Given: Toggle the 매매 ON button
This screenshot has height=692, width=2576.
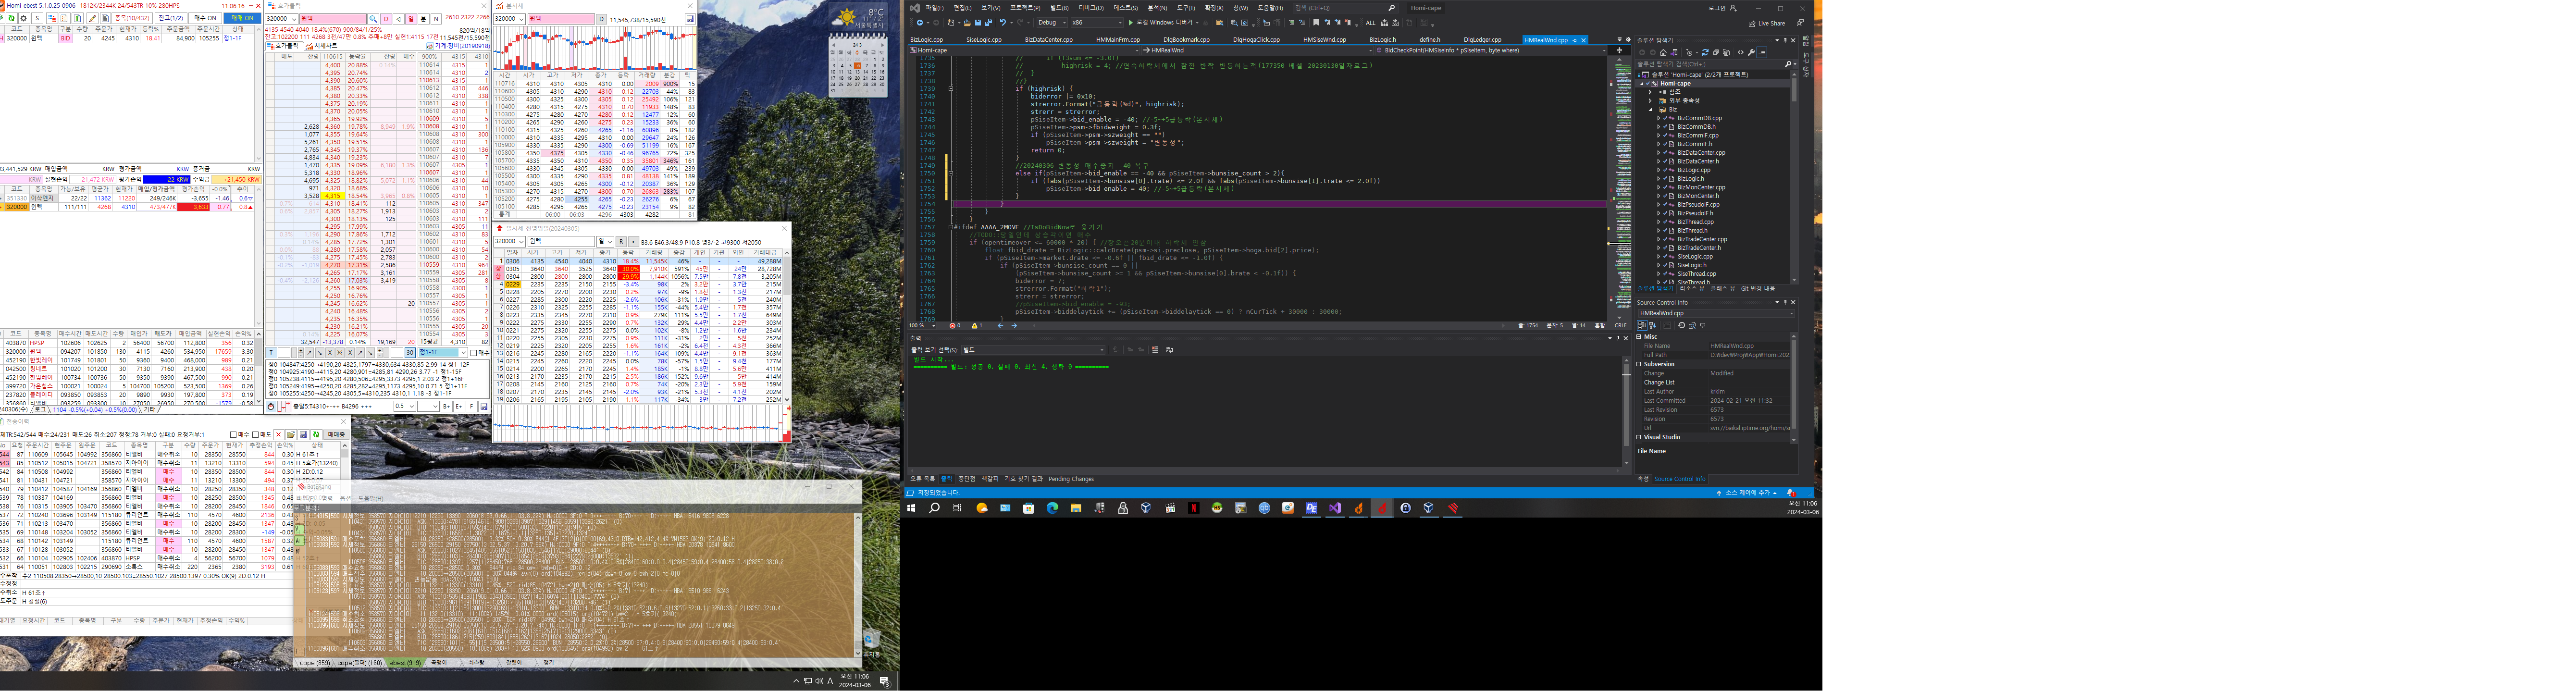Looking at the screenshot, I should (x=242, y=18).
